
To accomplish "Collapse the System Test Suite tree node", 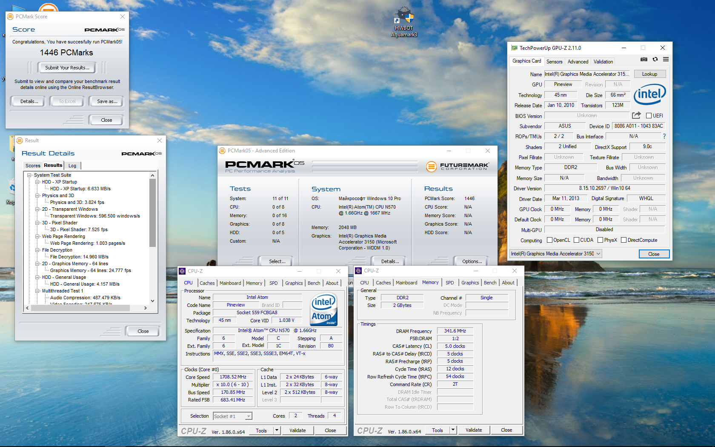I will pos(29,175).
